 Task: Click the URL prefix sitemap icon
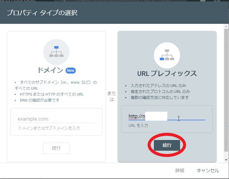pyautogui.click(x=167, y=55)
